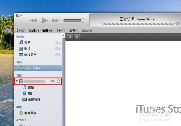Go forward in store navigation
The width and height of the screenshot is (181, 126).
coord(77,37)
